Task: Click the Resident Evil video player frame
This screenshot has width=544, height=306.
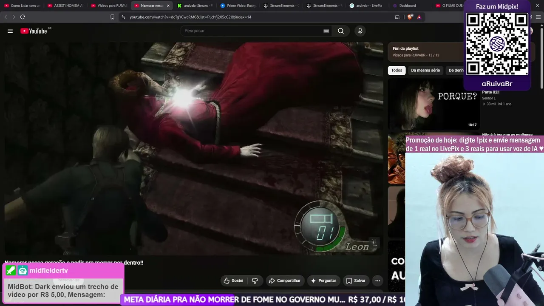Action: (194, 149)
